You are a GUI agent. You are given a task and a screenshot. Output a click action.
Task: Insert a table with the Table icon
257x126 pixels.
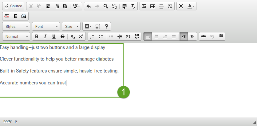coord(153,6)
